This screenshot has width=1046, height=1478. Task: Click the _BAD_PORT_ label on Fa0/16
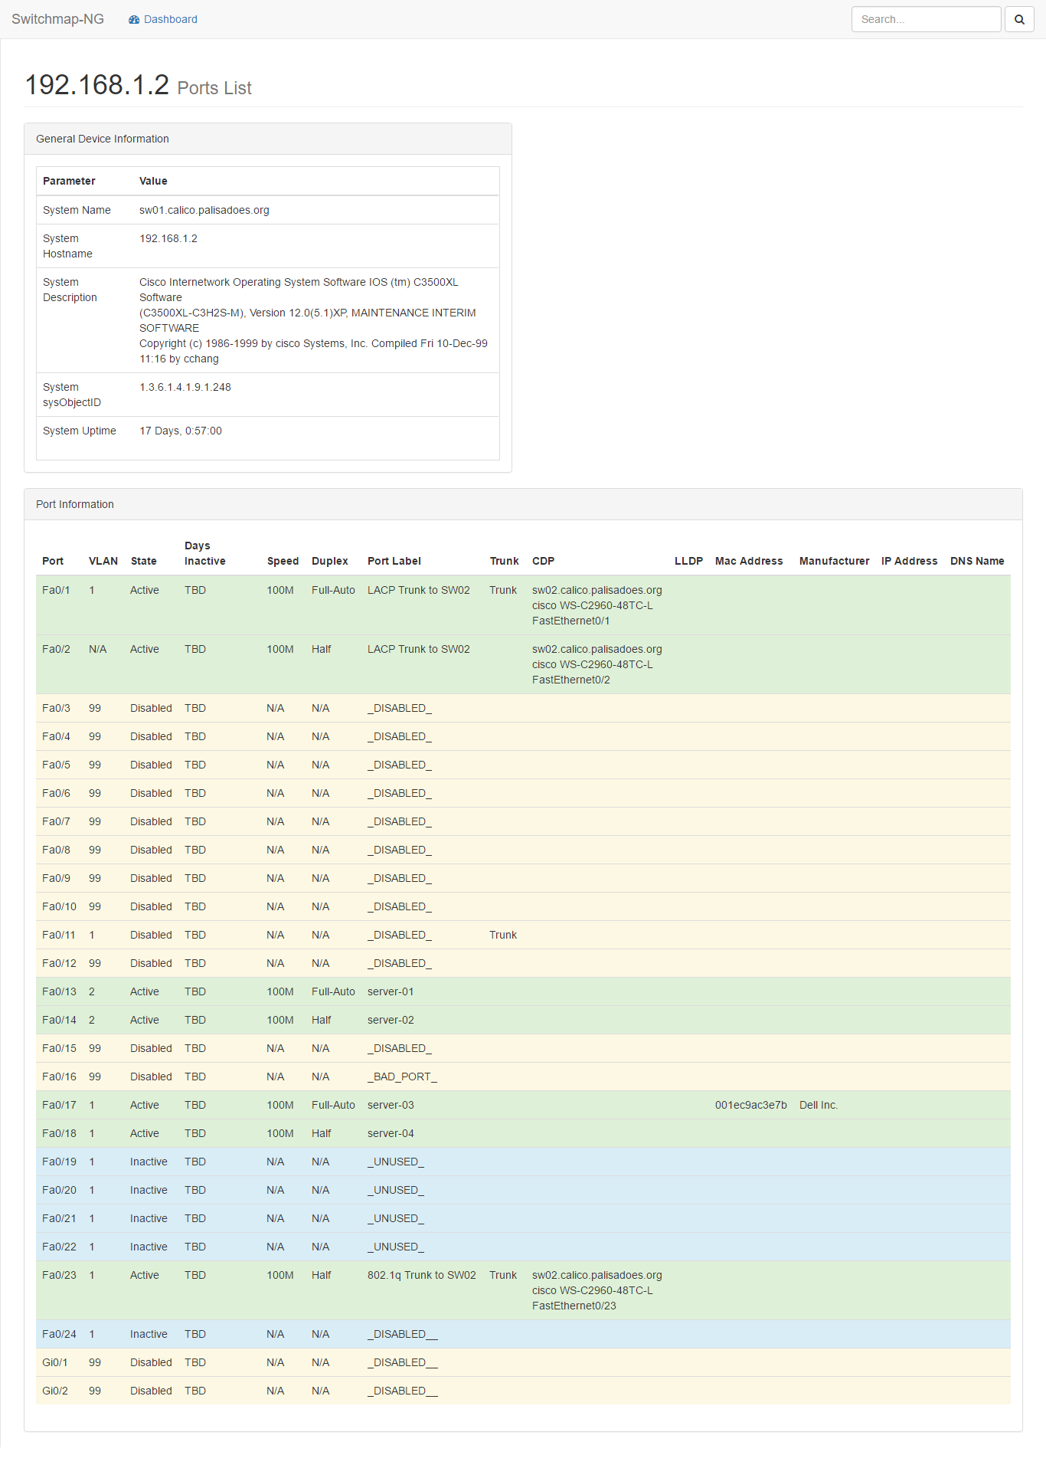402,1077
